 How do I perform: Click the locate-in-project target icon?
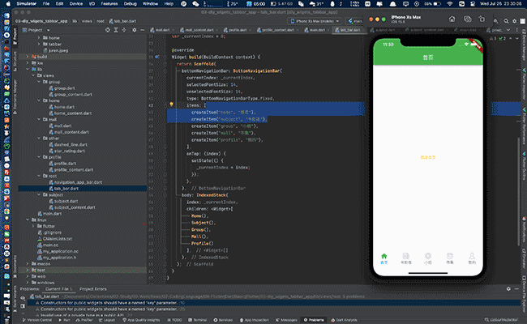coord(108,30)
